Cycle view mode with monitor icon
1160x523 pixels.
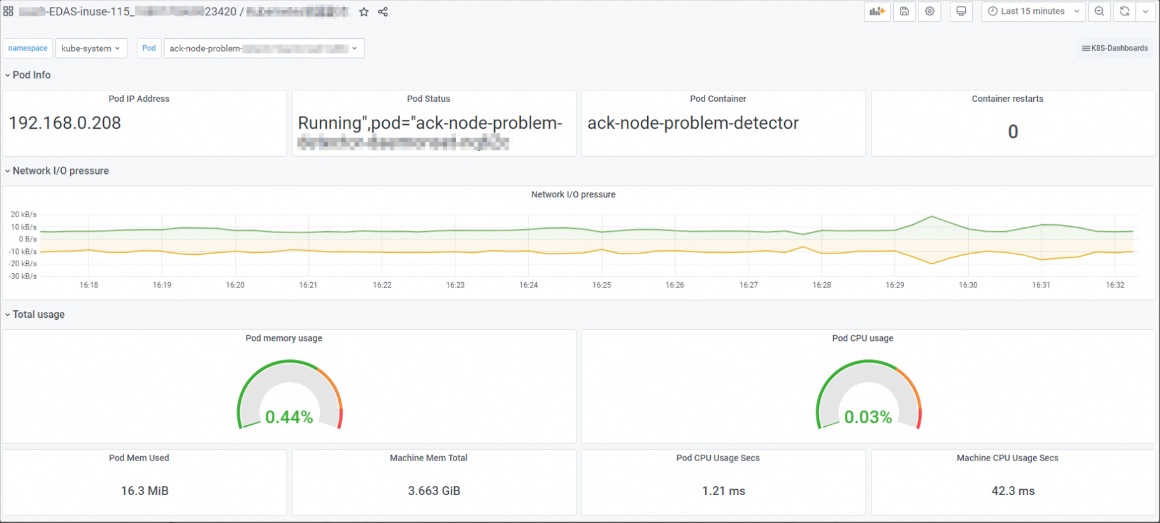point(961,11)
